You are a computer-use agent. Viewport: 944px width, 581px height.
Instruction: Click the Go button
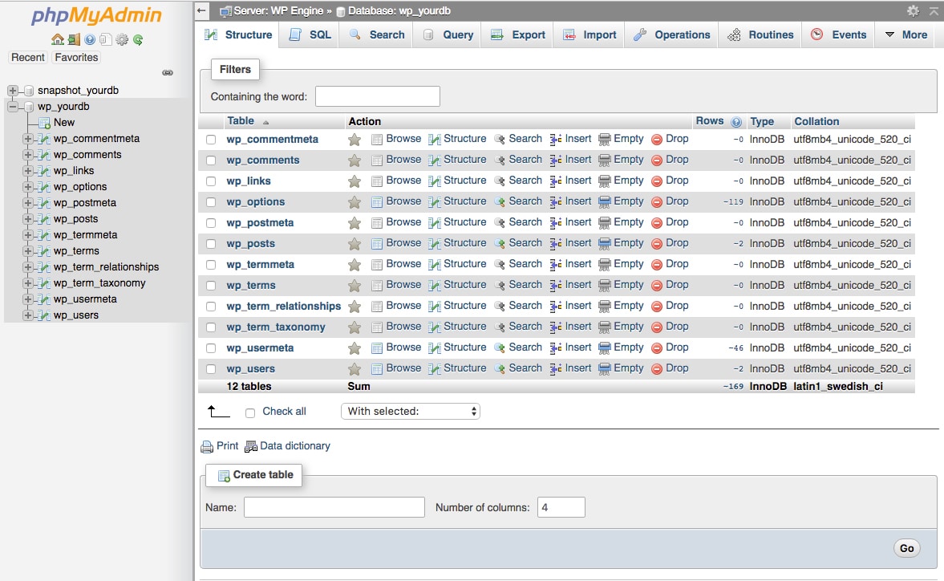click(906, 548)
